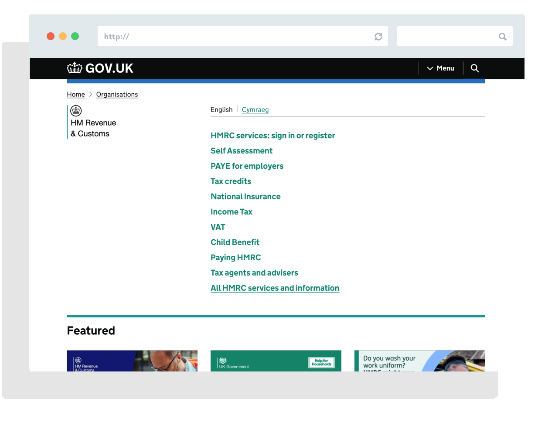Open the Child Benefit link
Image resolution: width=545 pixels, height=436 pixels.
[235, 242]
